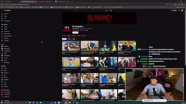This screenshot has height=104, width=186.
Task: Open the video thumbnail with BODY caption
Action: click(x=71, y=78)
